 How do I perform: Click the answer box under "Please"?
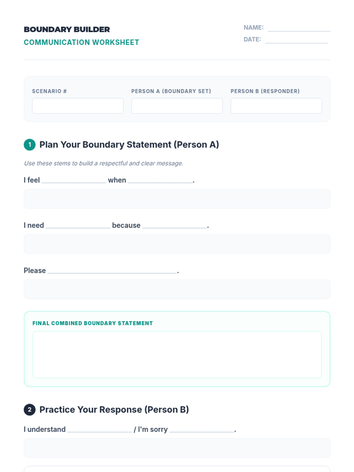[x=177, y=289]
